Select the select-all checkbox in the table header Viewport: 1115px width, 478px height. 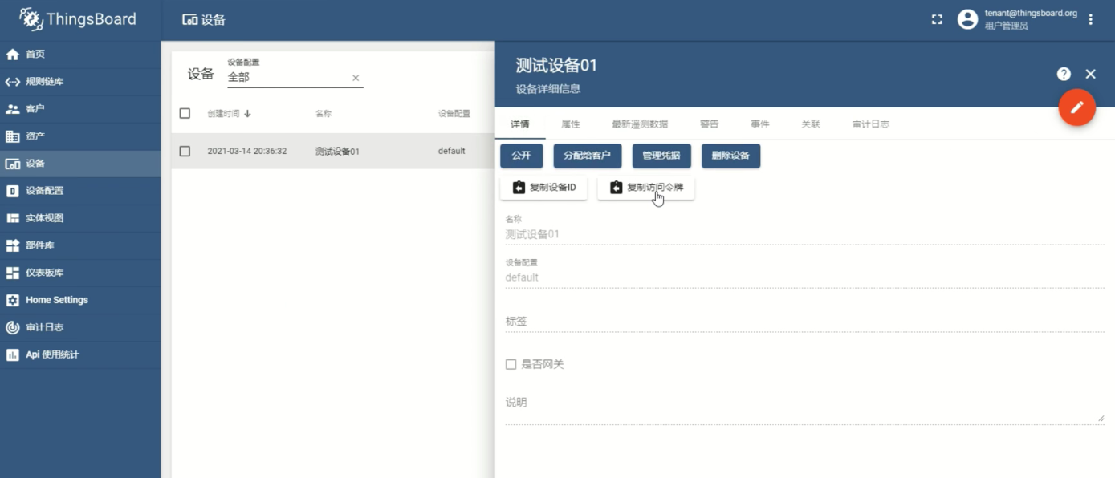(183, 113)
